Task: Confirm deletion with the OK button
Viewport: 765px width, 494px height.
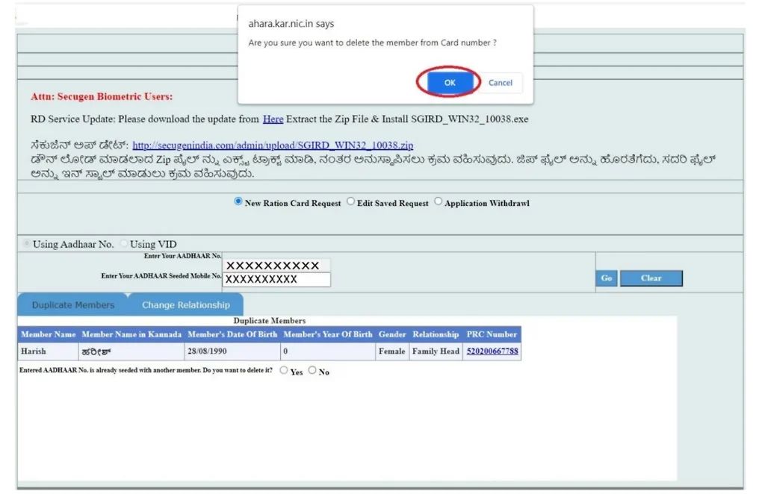Action: click(449, 82)
